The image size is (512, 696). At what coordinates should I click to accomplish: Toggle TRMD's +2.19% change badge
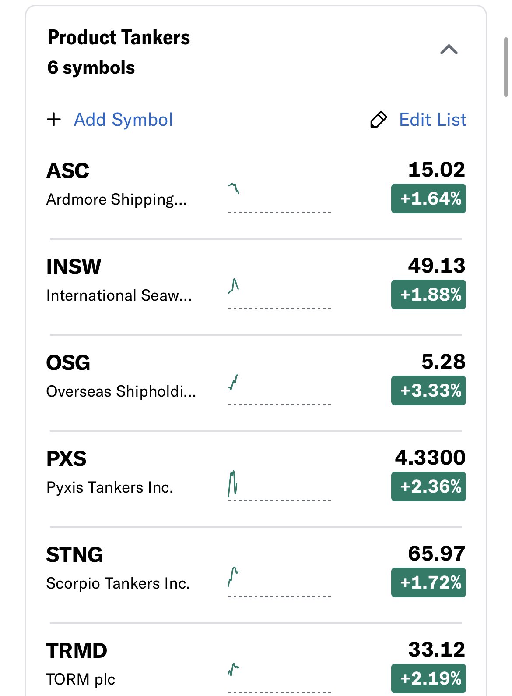coord(428,678)
